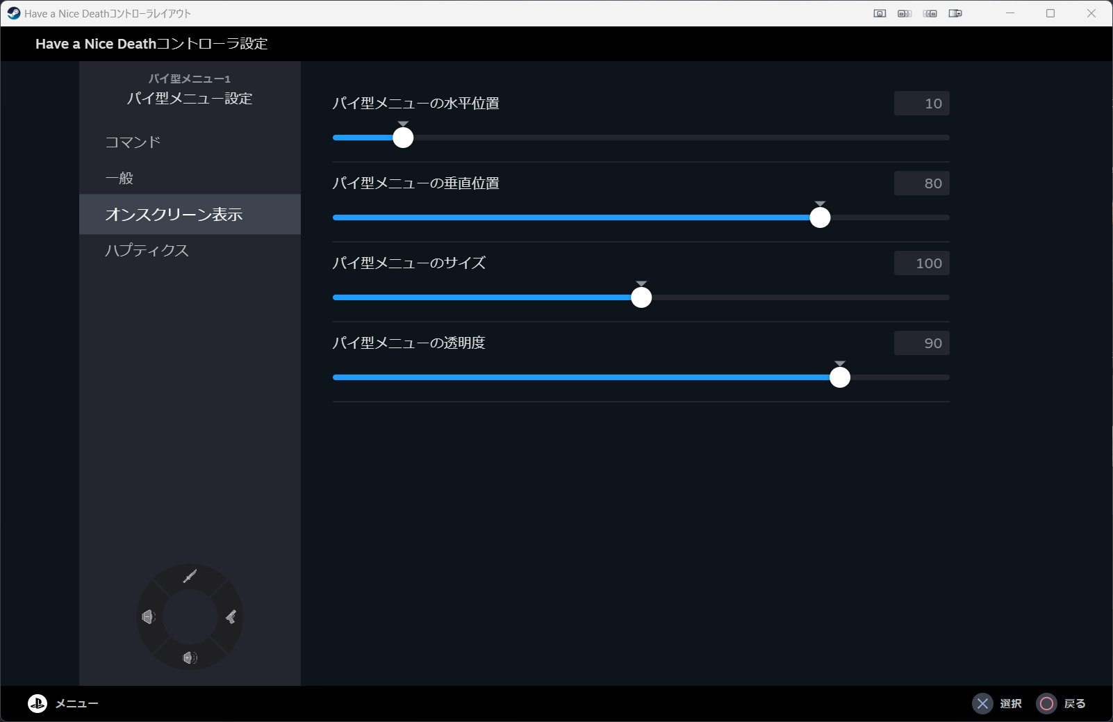
Task: Click the opacity value field showing 90
Action: tap(921, 343)
